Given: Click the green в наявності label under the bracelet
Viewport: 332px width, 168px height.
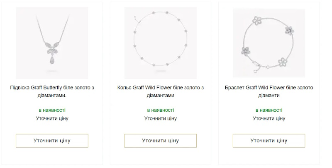Looking at the screenshot, I should pyautogui.click(x=269, y=110).
